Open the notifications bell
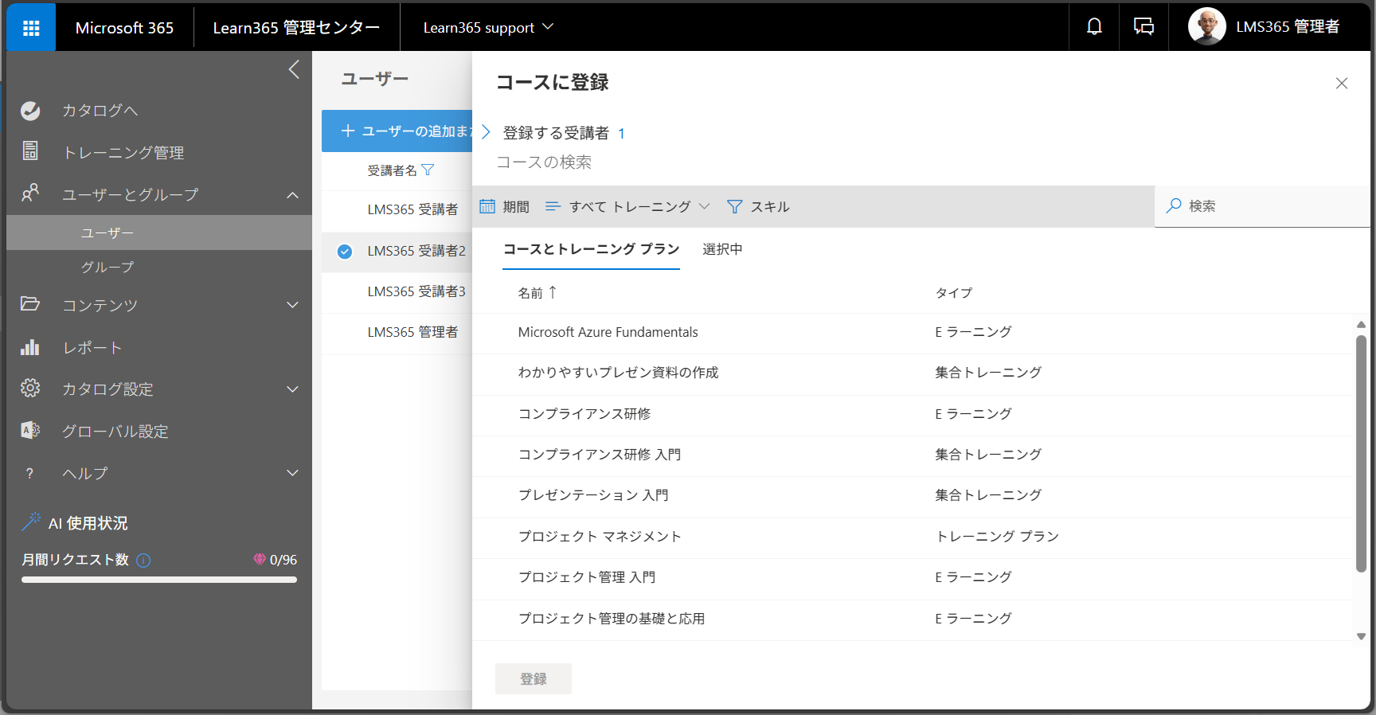 [1094, 27]
